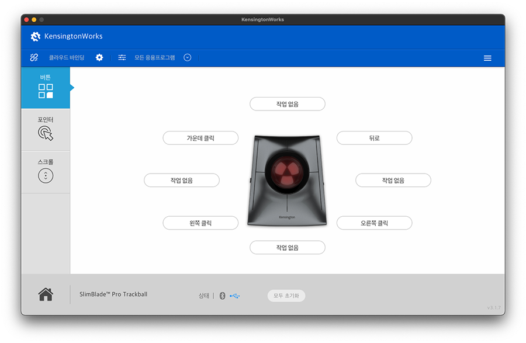Screen dimensions: 526x343
Task: Click the cloud binding link icon
Action: pos(34,58)
